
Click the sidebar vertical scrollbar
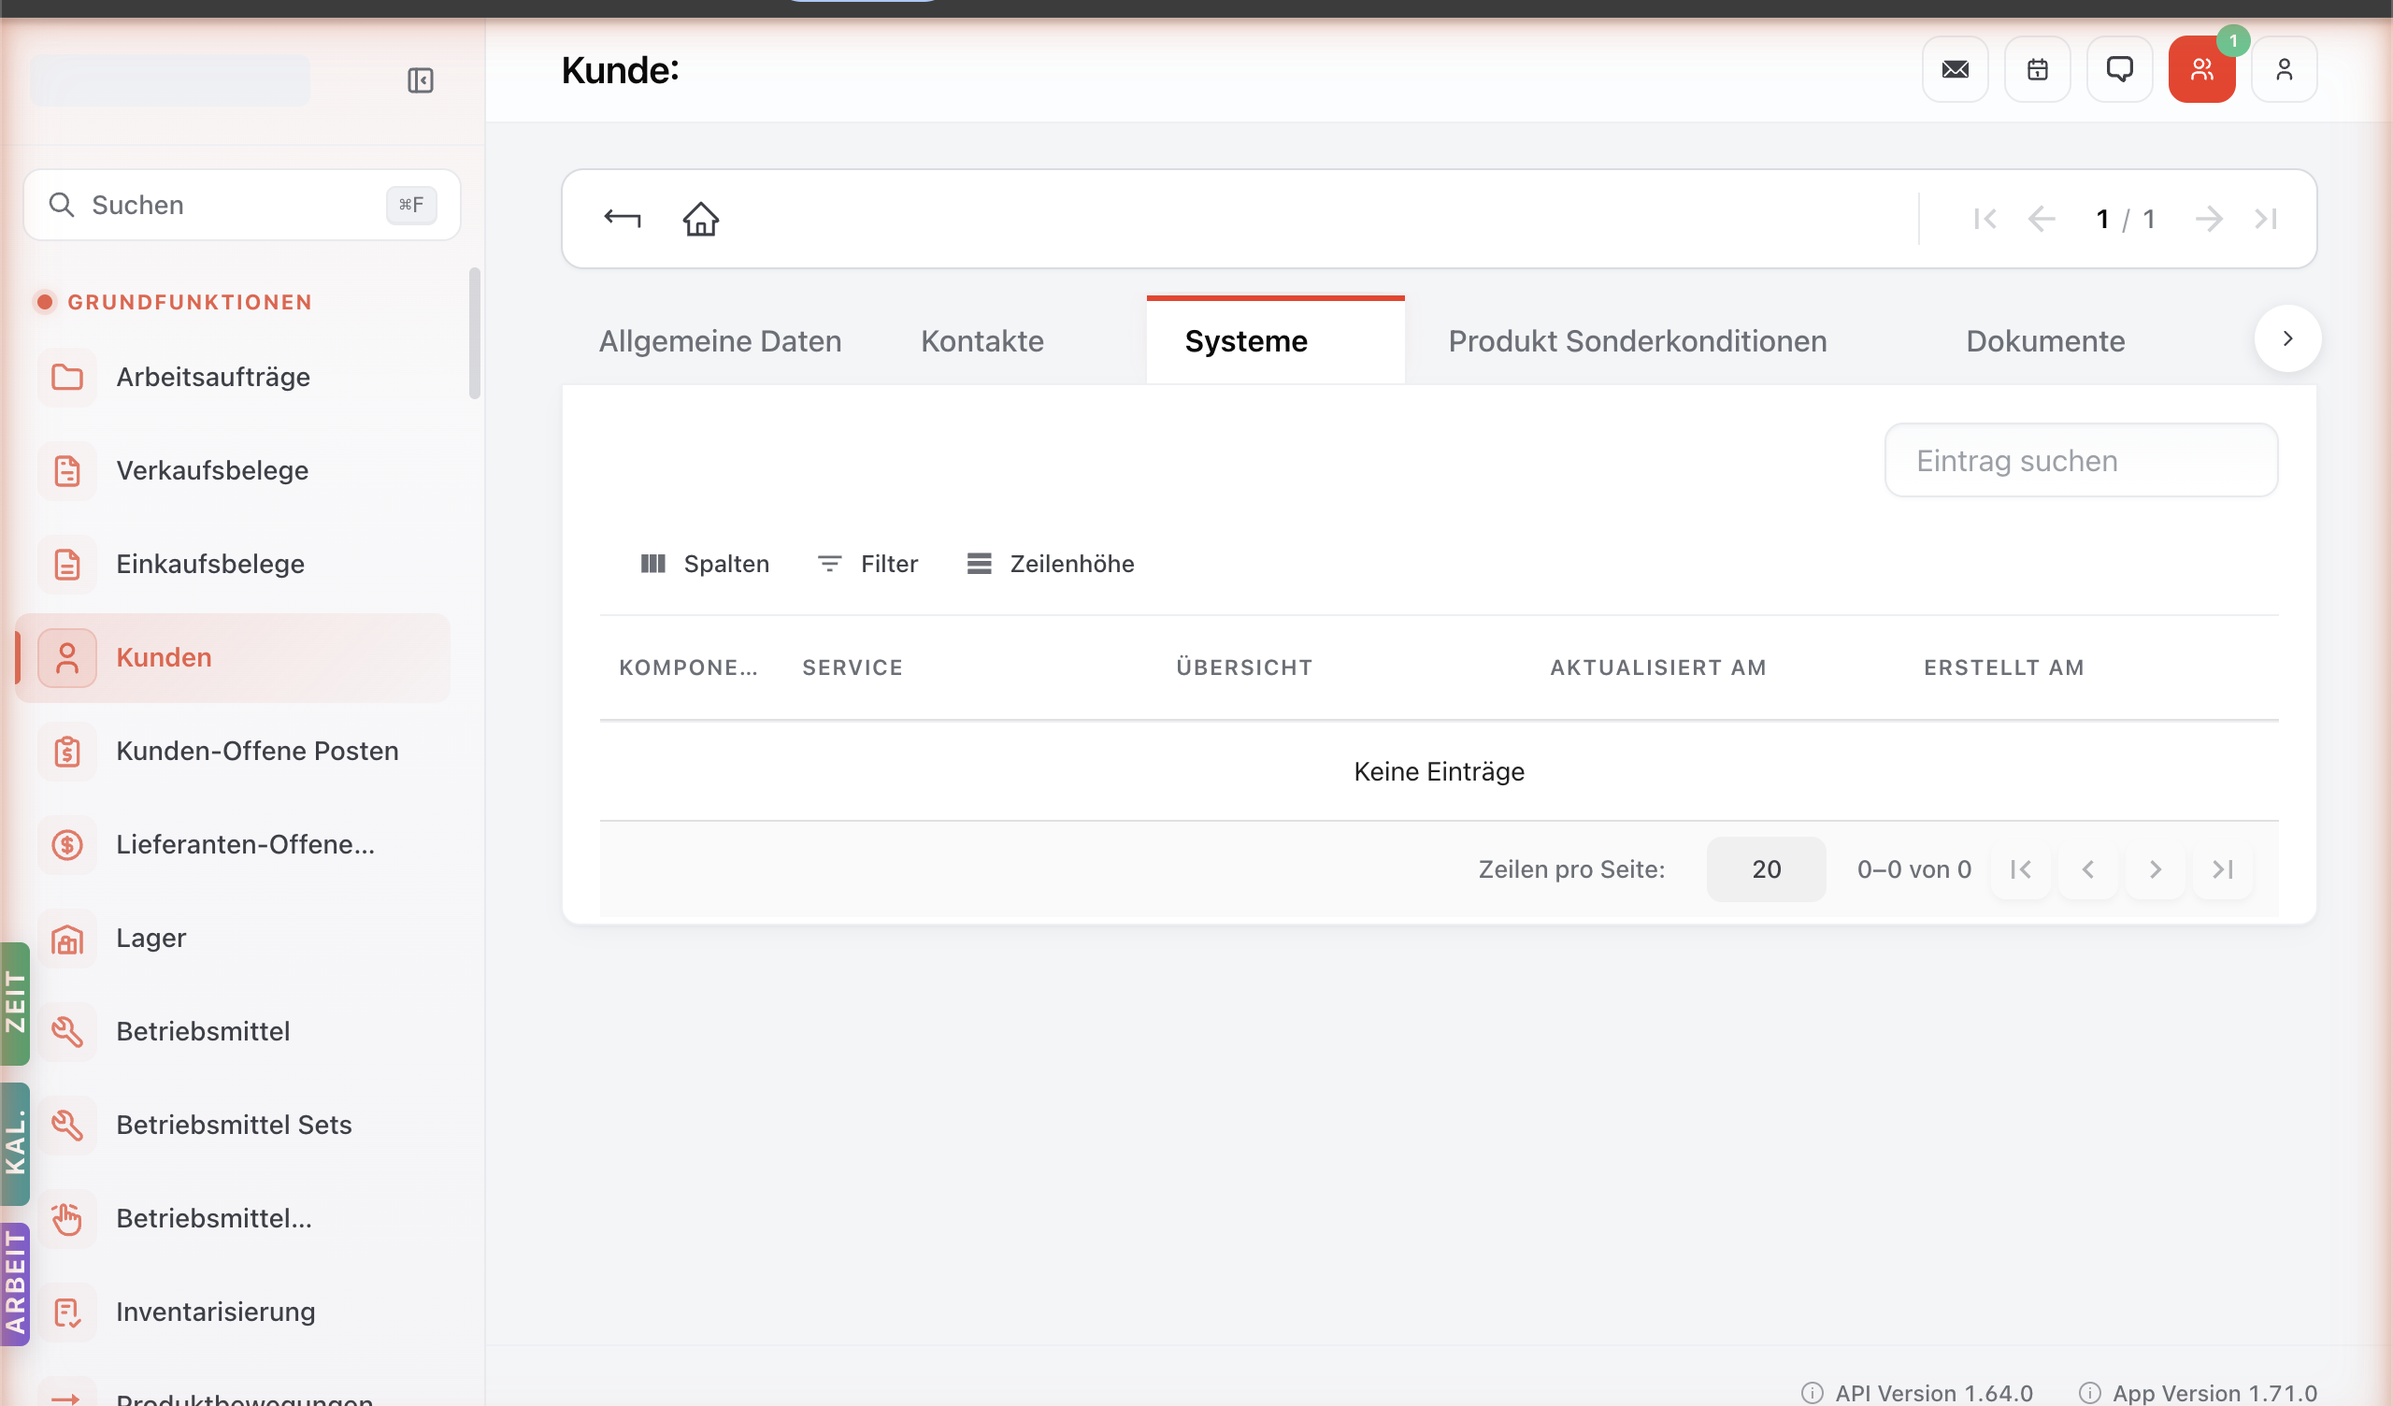[475, 334]
